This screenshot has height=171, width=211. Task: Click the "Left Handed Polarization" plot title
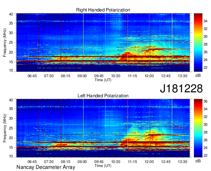(103, 96)
